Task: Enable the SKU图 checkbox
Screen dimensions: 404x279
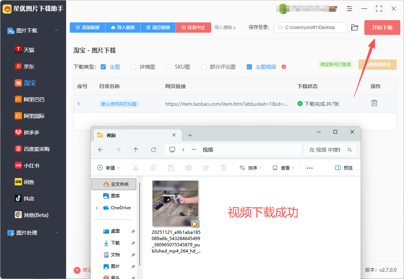Action: 169,67
